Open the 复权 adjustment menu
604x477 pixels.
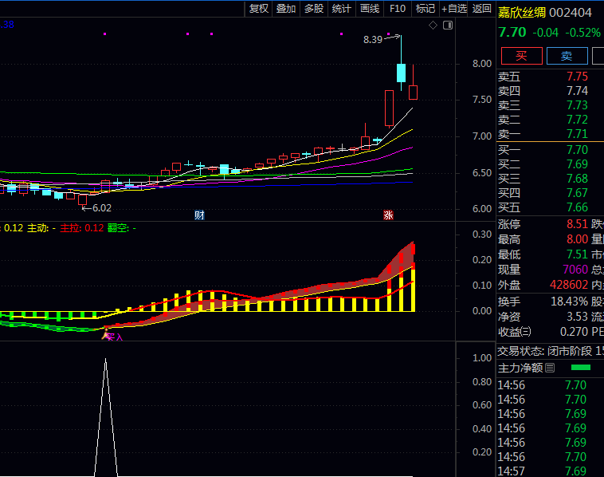tap(259, 9)
